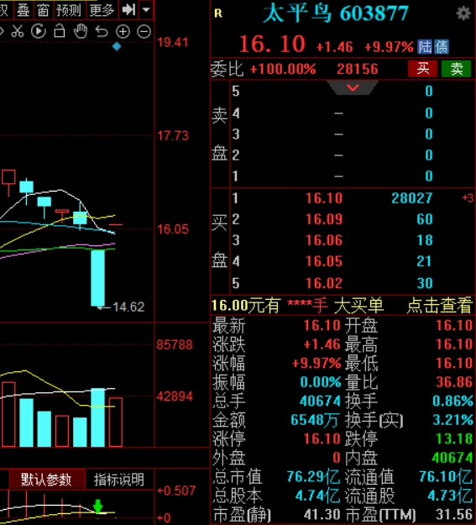Screen dimensions: 476x525
Task: Click the tallest cyan volume bar
Action: pos(97,417)
